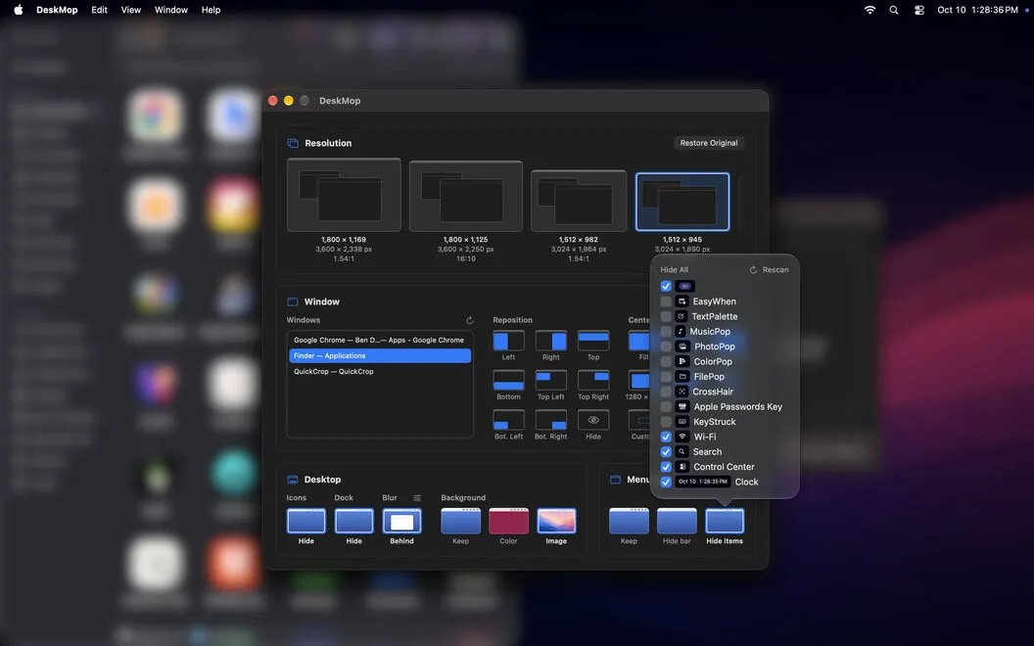Screen dimensions: 1034x646
Task: Reposition window to Left half
Action: click(508, 341)
